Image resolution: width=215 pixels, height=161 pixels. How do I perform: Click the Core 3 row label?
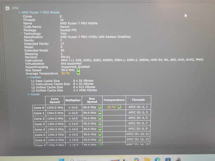[40, 124]
